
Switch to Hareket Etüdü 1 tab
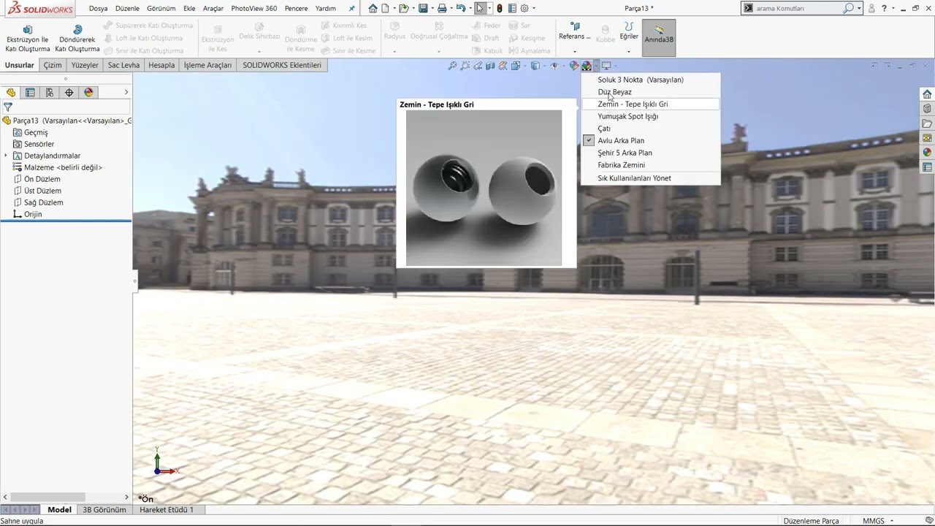(167, 510)
